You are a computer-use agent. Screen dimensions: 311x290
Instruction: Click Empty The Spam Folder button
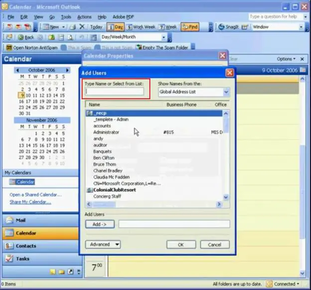(162, 48)
